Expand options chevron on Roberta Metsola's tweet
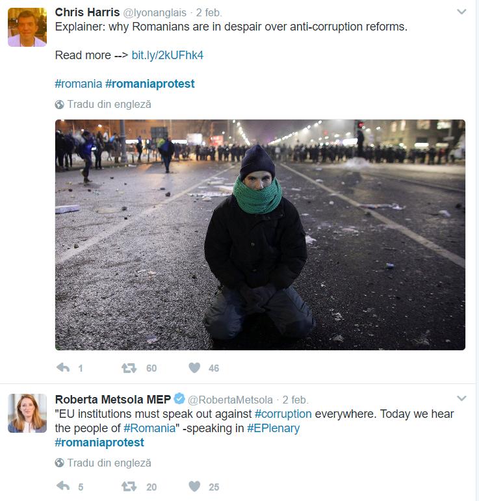Image resolution: width=479 pixels, height=501 pixels. [x=461, y=398]
